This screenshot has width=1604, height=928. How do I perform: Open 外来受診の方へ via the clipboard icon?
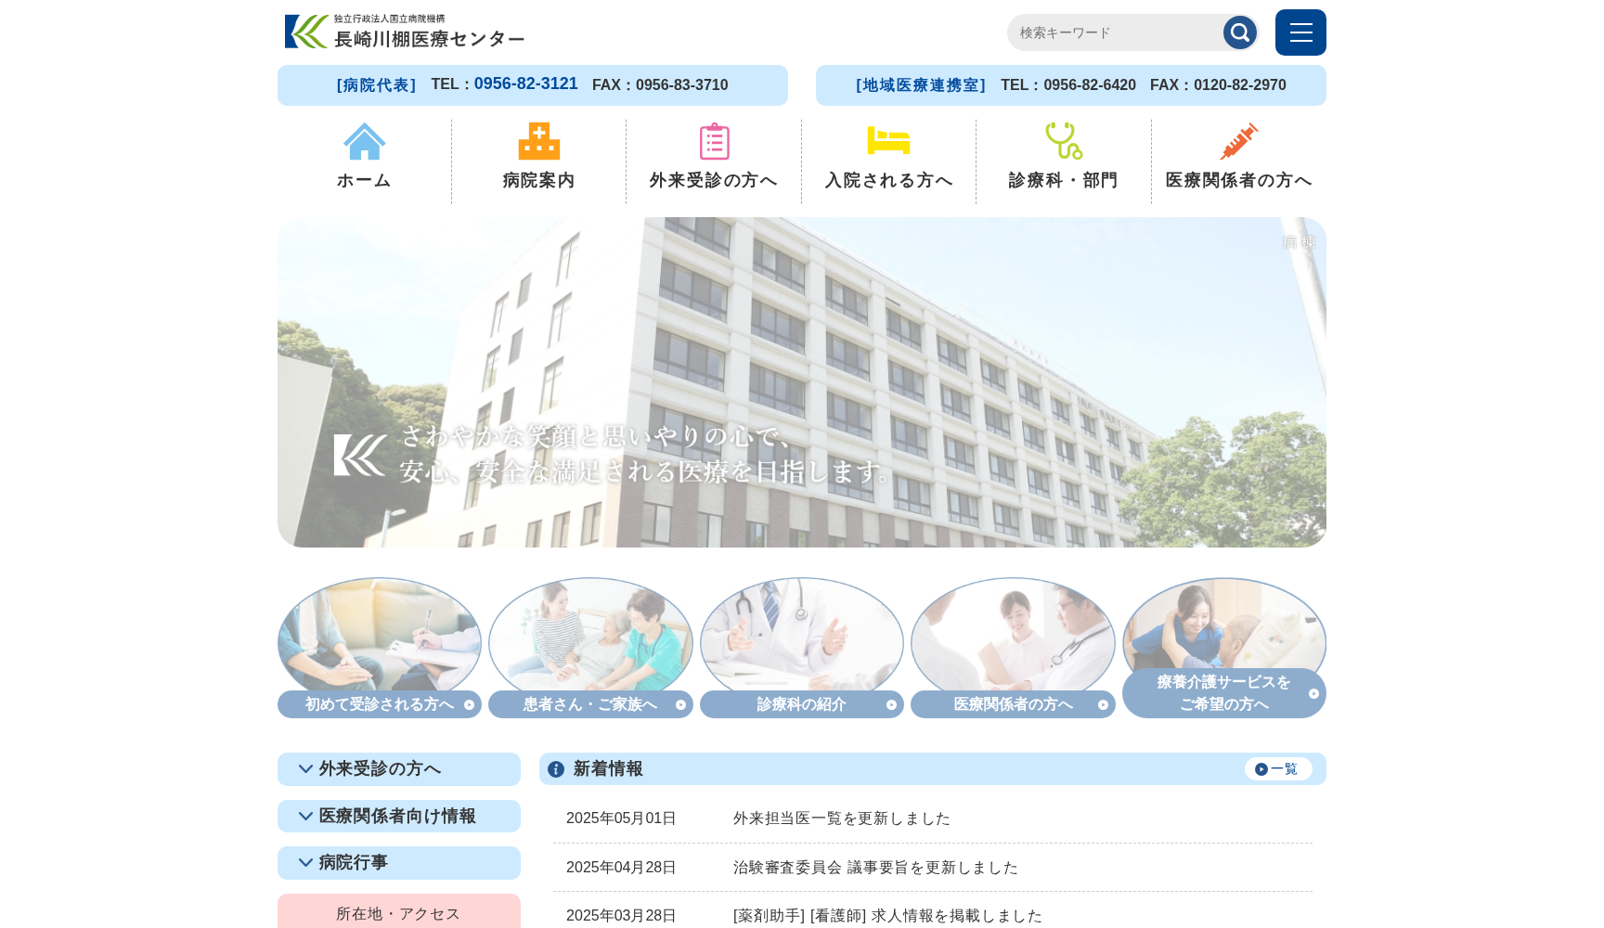tap(714, 141)
